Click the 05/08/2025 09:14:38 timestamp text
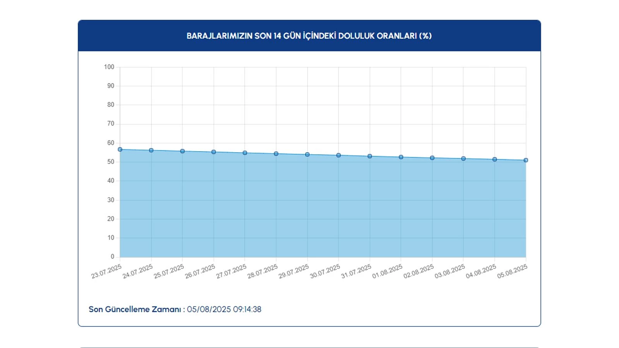Image resolution: width=619 pixels, height=348 pixels. (224, 309)
